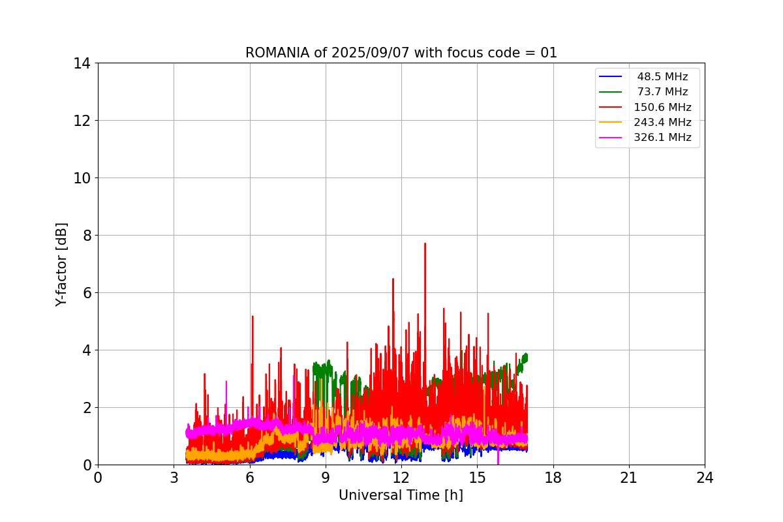Viewport: 783px width, 522px height.
Task: Click the green line swatch in legend
Action: point(611,92)
